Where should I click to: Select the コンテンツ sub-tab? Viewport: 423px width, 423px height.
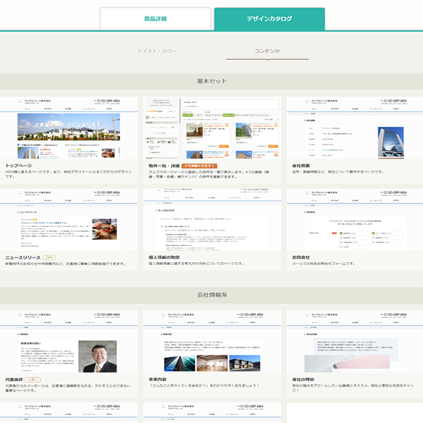[267, 51]
